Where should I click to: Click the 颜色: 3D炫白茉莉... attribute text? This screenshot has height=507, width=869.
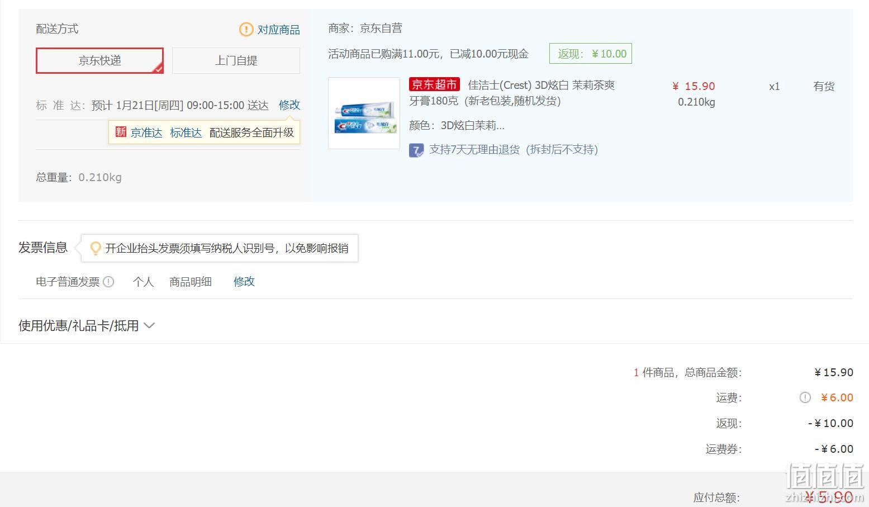pyautogui.click(x=457, y=125)
